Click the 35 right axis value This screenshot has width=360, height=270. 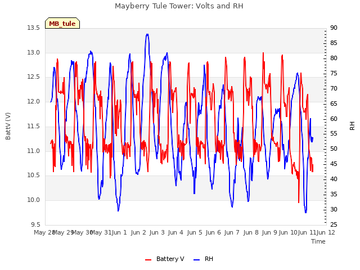[x=334, y=194]
